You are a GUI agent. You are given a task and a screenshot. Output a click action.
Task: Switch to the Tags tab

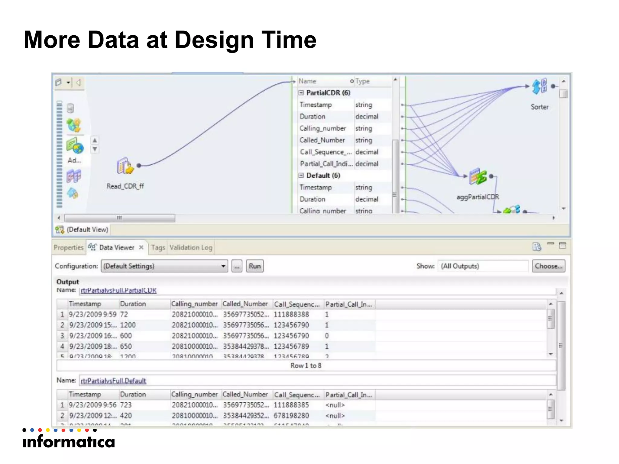pos(158,248)
